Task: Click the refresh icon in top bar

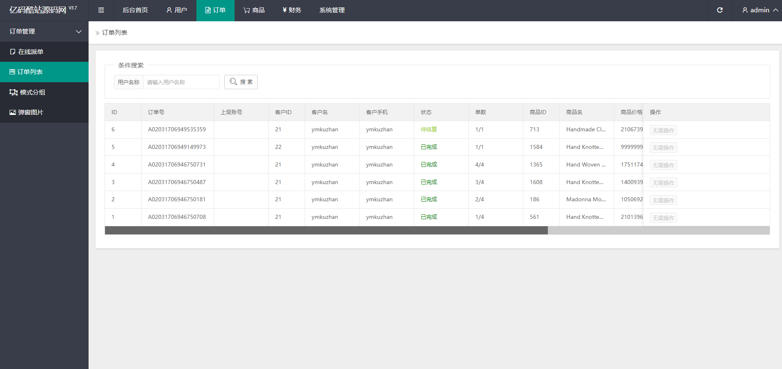Action: (x=720, y=10)
